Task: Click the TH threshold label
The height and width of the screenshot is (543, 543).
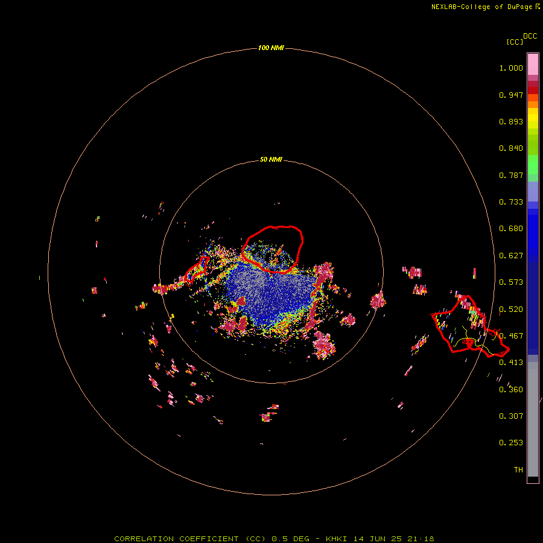Action: [518, 470]
